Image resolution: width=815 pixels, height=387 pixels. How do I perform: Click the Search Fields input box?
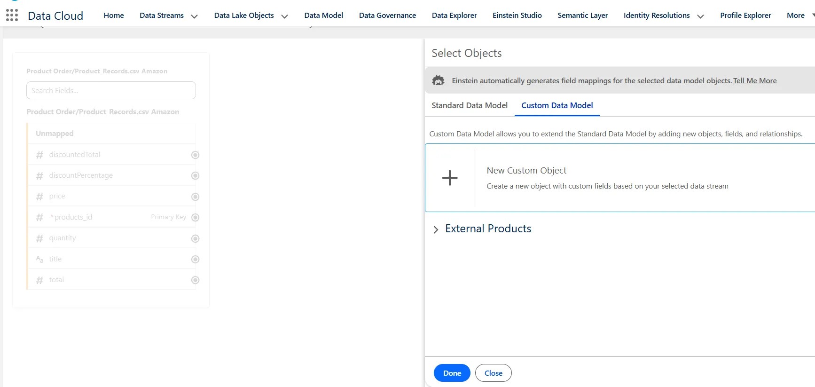coord(111,90)
